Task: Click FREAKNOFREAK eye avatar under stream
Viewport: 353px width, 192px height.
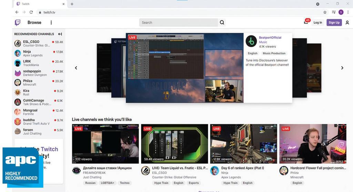Action: click(76, 171)
